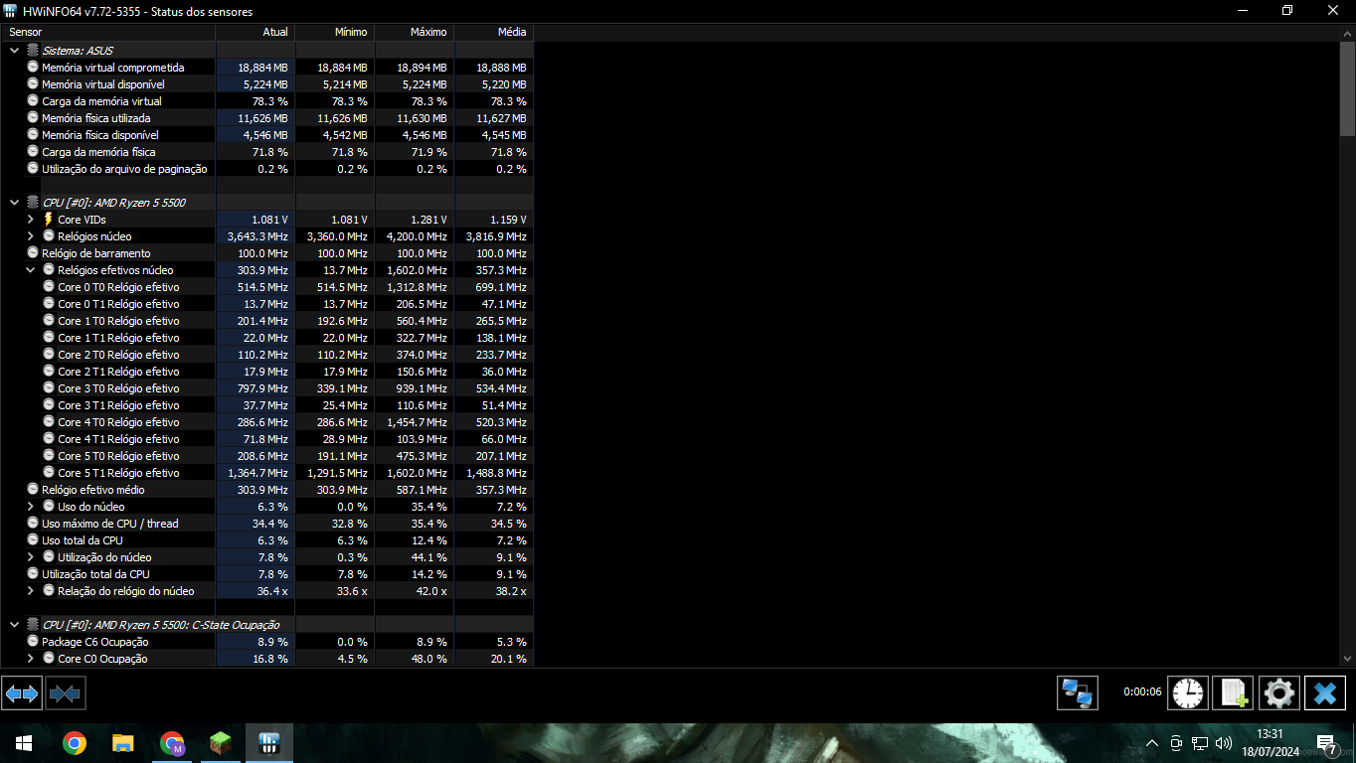Click the collapse columns inward arrows button
1356x763 pixels.
coord(65,692)
